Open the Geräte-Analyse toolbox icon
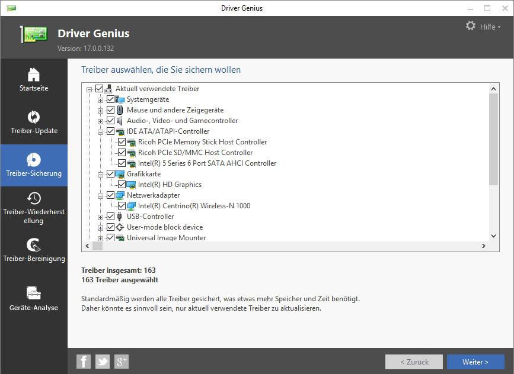 point(33,293)
